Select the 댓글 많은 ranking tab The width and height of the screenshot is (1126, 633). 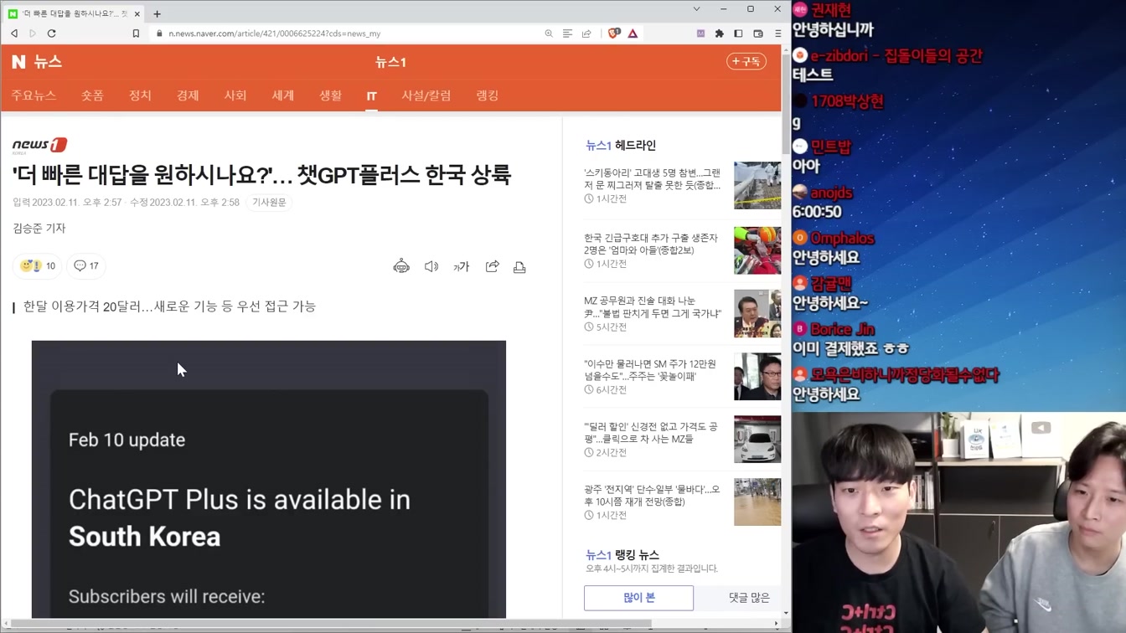748,598
